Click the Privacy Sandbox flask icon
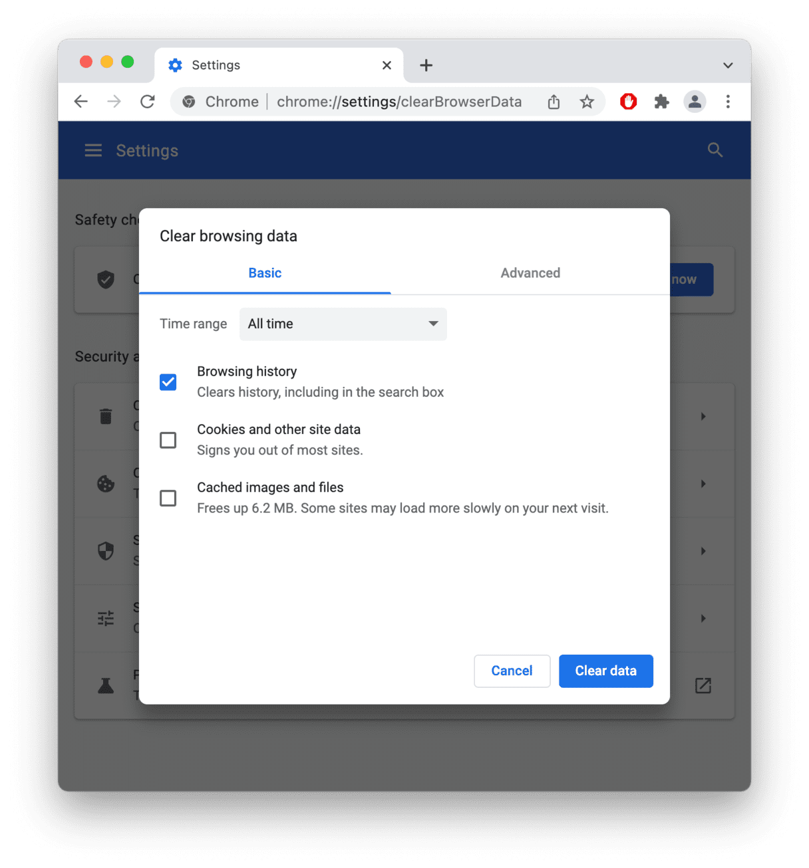This screenshot has height=868, width=809. 106,685
